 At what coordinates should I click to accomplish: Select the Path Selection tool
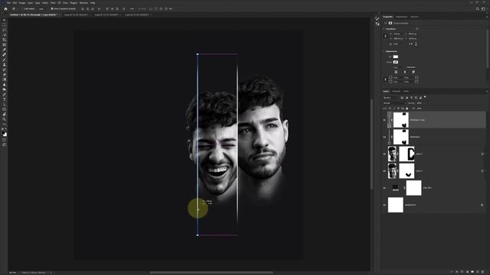click(x=5, y=105)
